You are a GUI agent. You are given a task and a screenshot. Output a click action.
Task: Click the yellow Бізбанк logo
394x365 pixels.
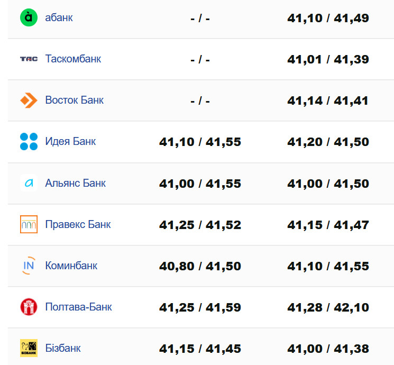(x=29, y=348)
